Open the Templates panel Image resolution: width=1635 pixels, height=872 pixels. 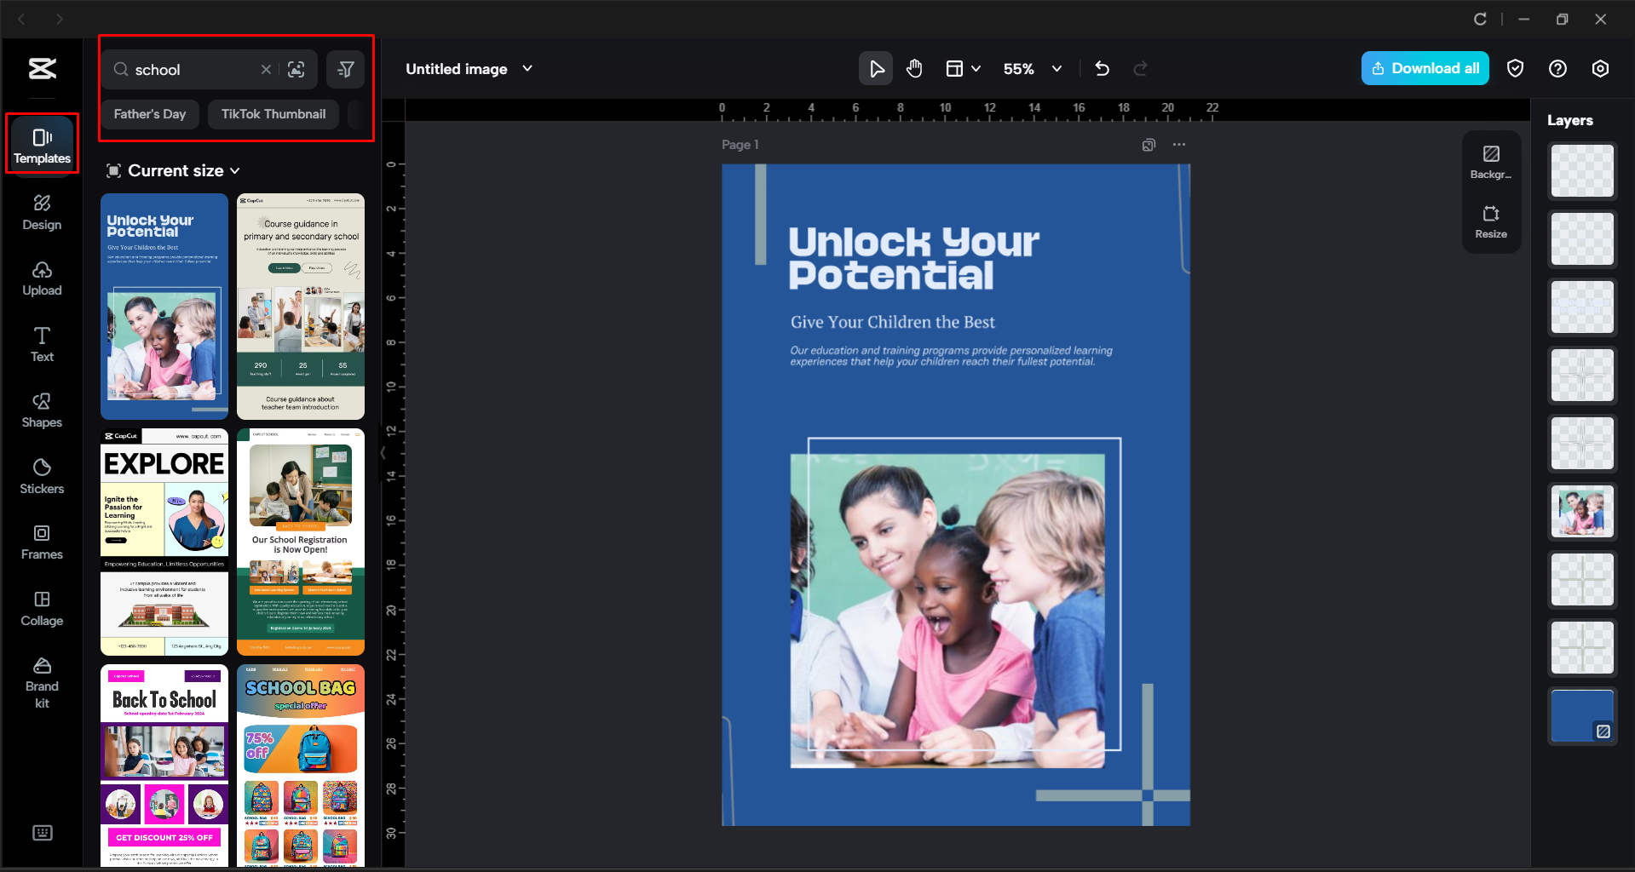click(42, 144)
